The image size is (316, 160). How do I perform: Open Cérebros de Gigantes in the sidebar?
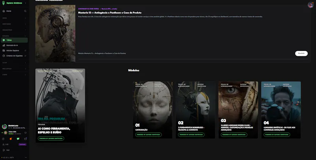click(x=14, y=56)
